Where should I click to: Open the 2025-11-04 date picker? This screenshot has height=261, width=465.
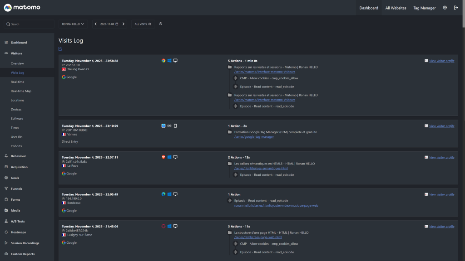click(x=109, y=24)
